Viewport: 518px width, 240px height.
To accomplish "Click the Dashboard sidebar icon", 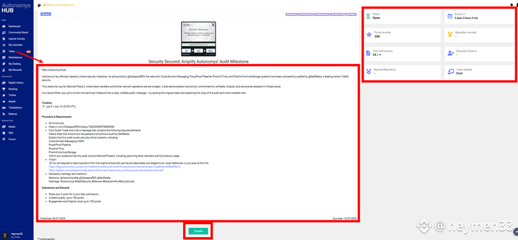I will [4, 26].
